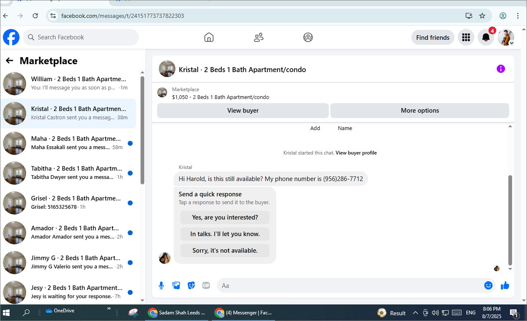
Task: Open the Windows Start menu
Action: (7, 313)
